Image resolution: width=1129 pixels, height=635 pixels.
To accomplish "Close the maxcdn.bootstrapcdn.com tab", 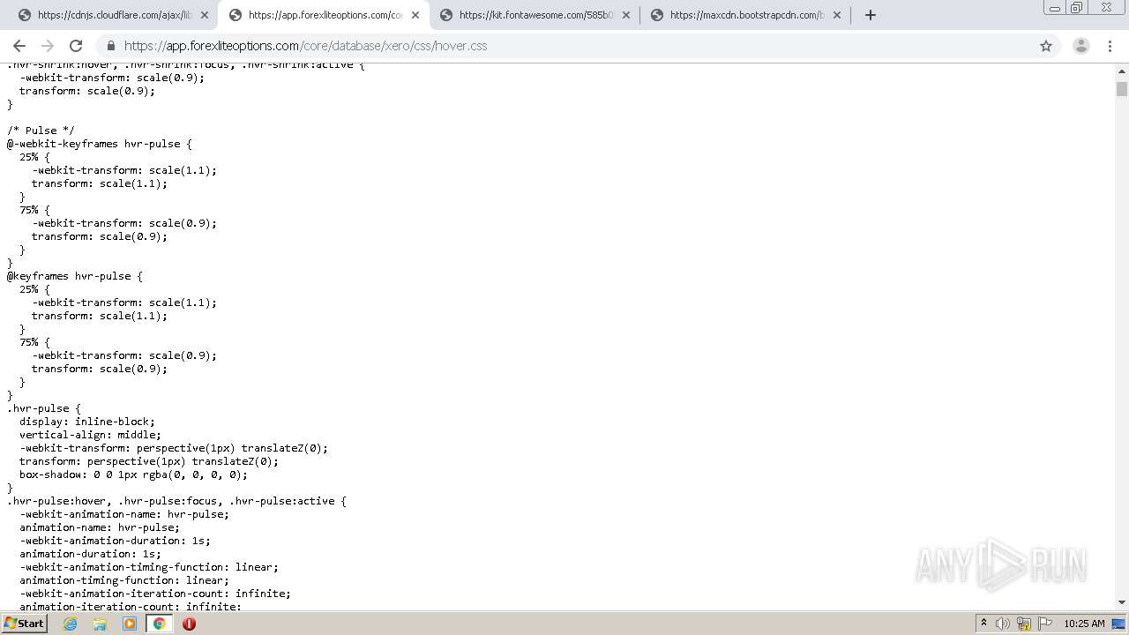I will pos(837,15).
